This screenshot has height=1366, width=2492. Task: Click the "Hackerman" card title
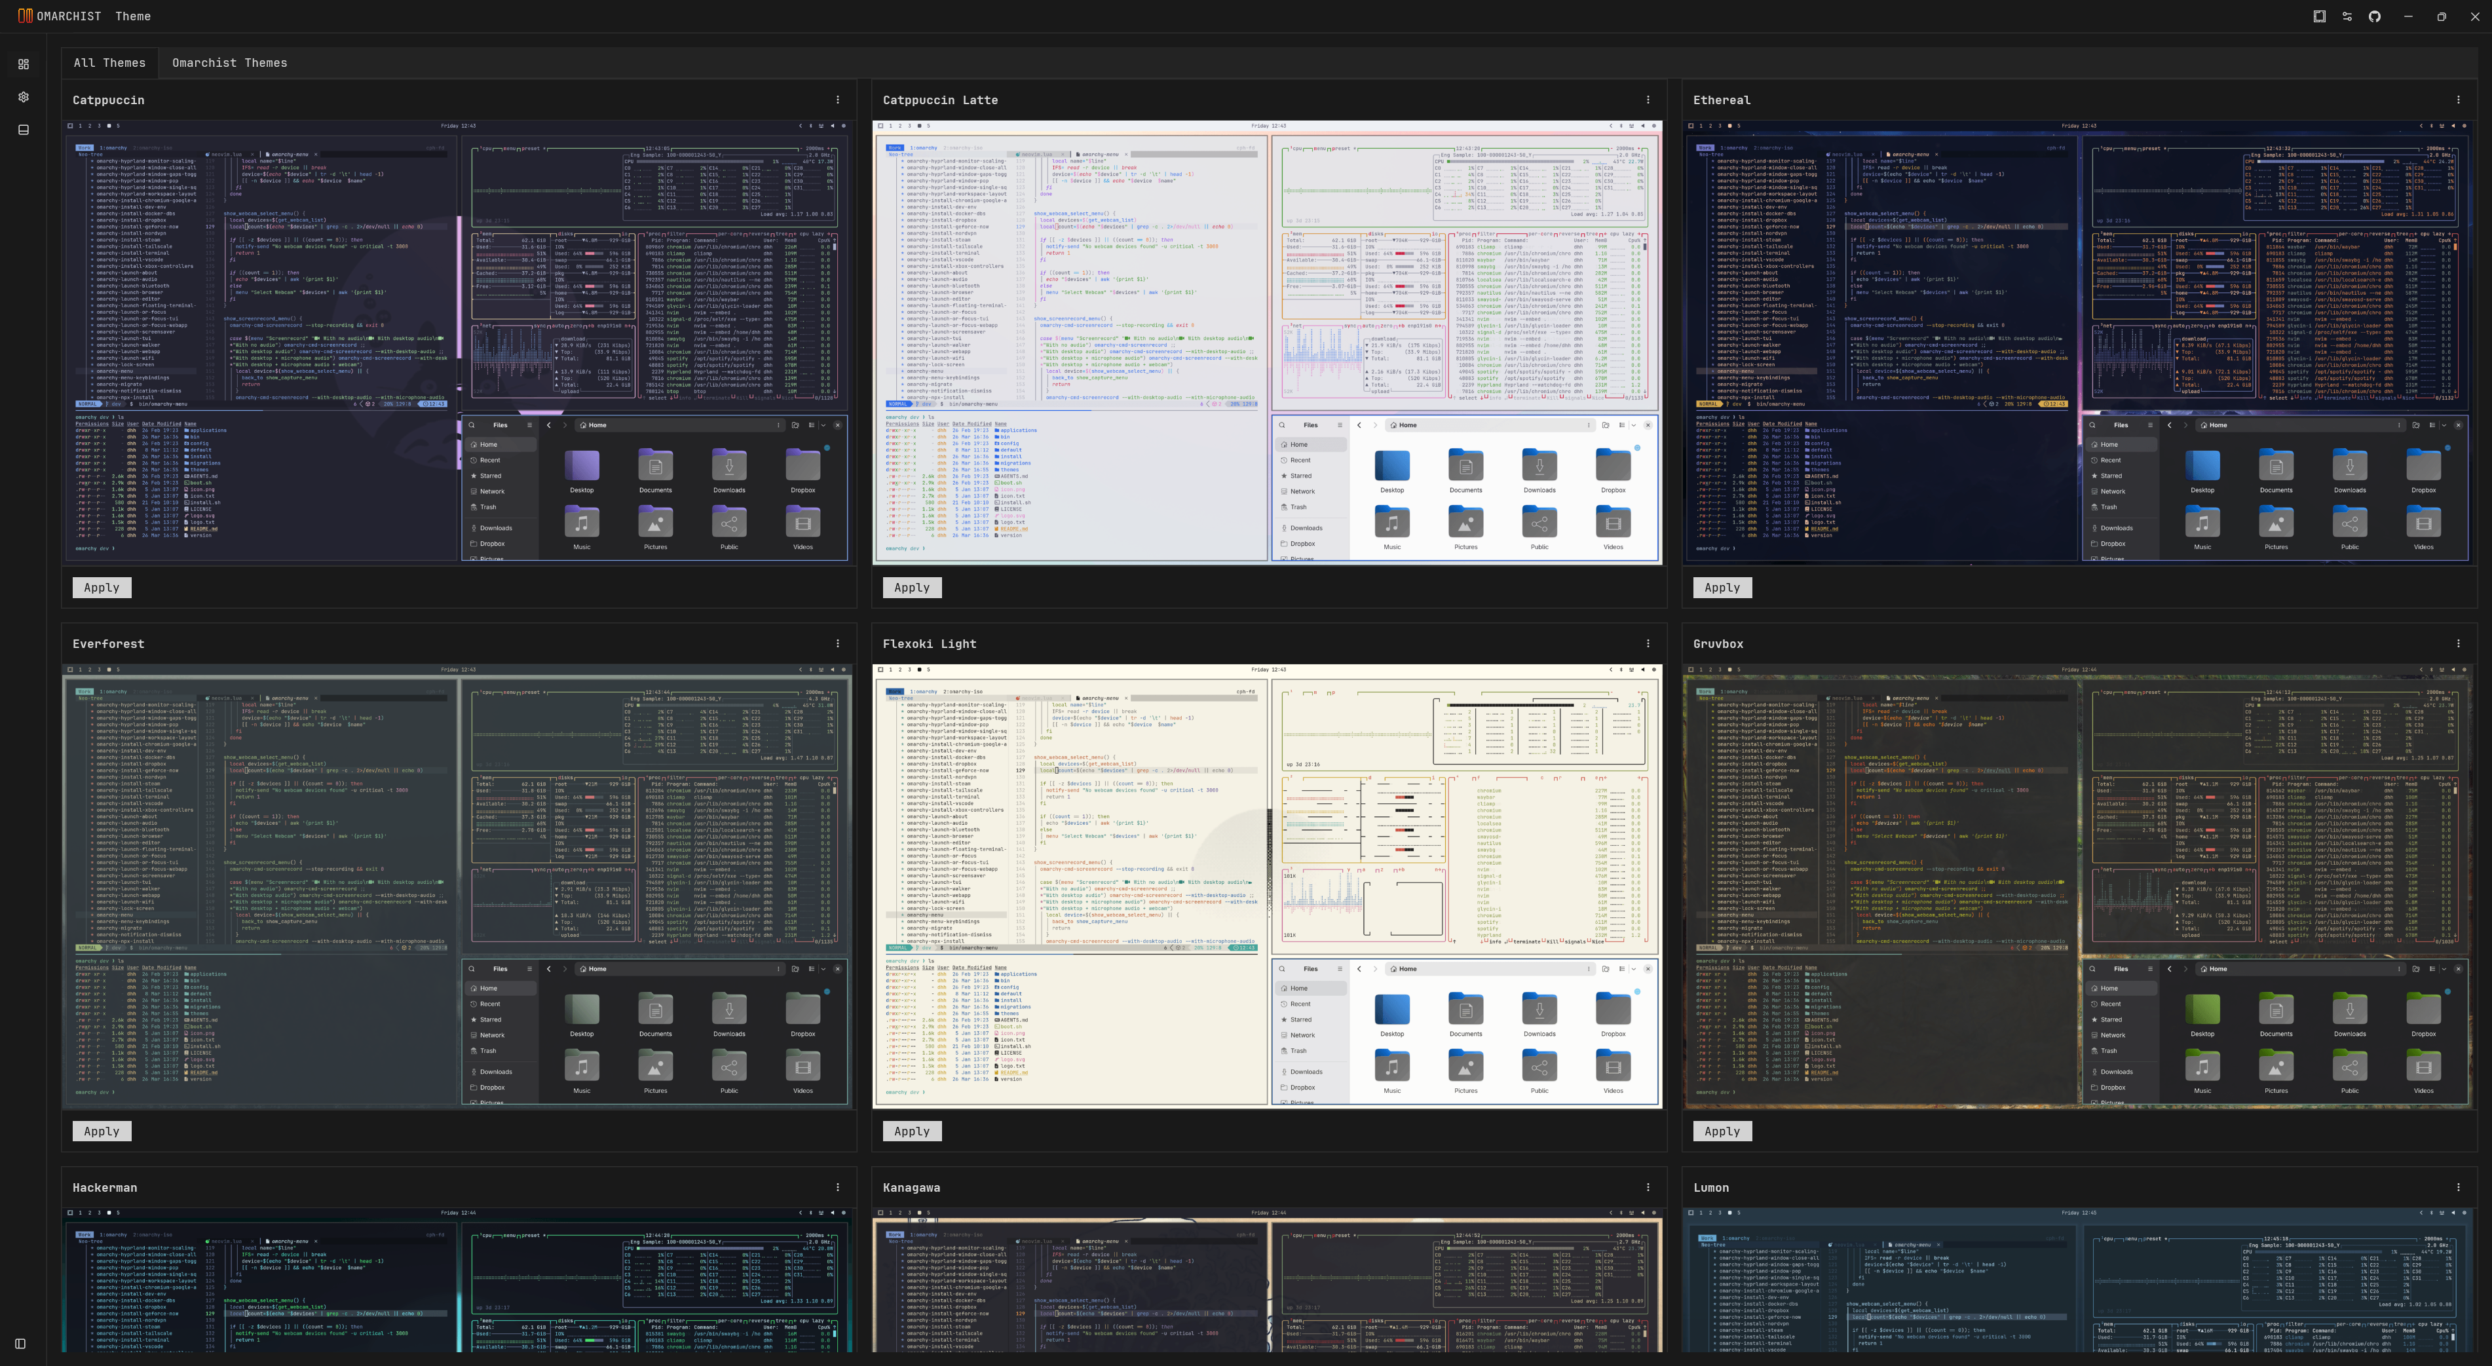104,1188
